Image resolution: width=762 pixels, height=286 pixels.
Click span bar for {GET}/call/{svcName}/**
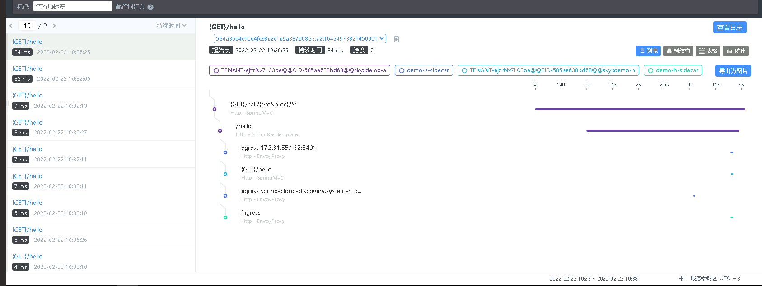pyautogui.click(x=640, y=109)
